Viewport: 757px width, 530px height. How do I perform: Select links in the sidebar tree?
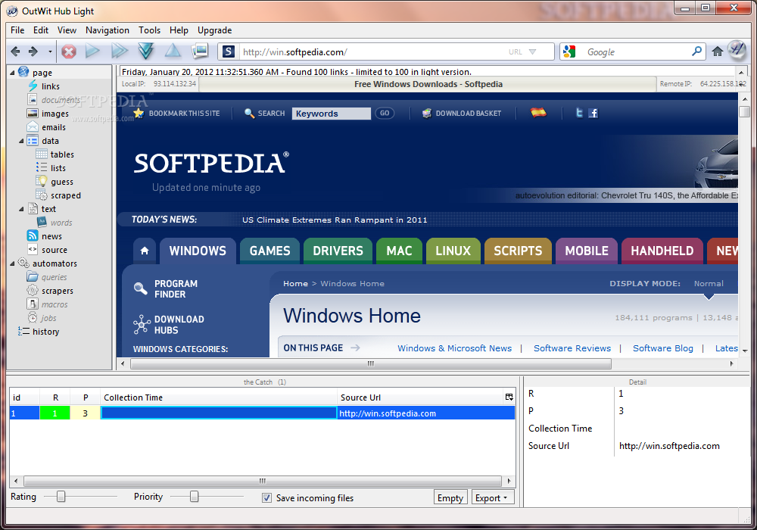[50, 86]
